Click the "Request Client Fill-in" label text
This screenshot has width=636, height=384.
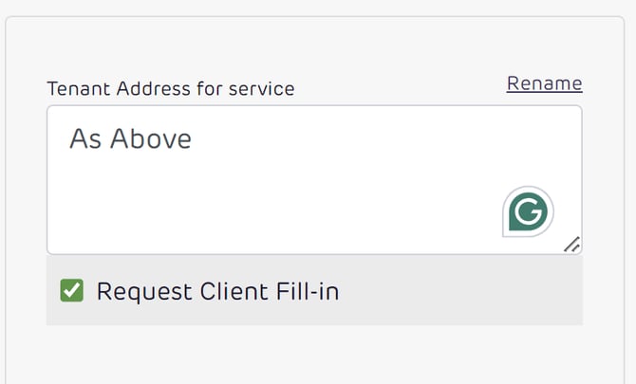[x=217, y=291]
